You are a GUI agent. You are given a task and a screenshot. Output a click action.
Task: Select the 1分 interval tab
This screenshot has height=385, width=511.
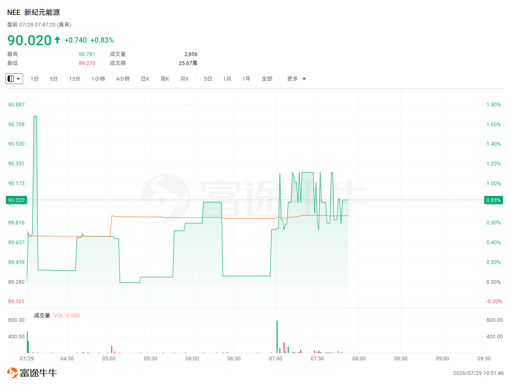pos(35,79)
